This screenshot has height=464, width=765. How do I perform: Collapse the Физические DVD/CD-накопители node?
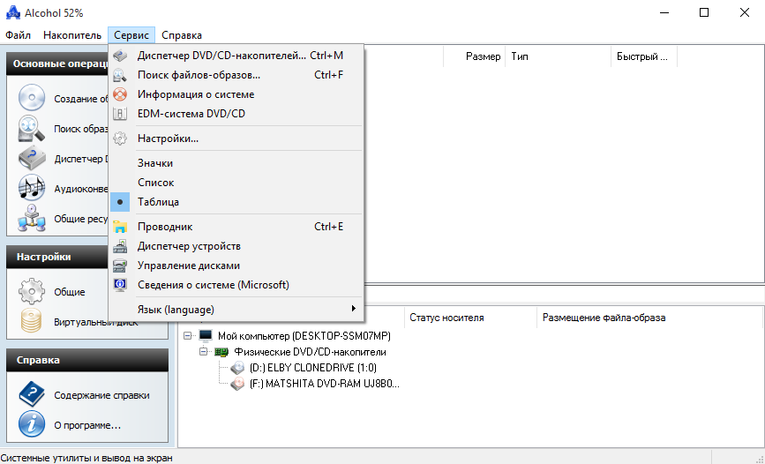click(x=204, y=352)
